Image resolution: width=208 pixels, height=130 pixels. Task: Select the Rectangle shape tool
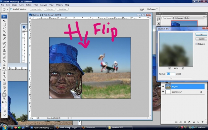pos(4,84)
